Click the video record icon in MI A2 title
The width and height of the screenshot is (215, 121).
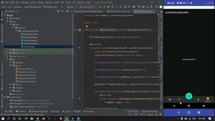coord(181,3)
